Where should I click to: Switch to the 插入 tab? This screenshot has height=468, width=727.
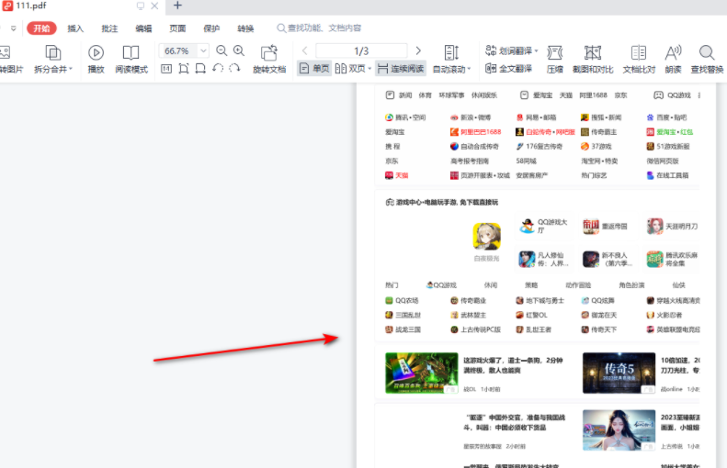point(75,28)
